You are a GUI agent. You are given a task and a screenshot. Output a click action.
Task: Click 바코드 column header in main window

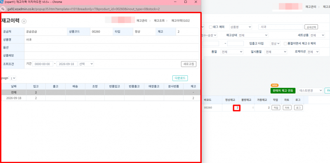point(207,100)
